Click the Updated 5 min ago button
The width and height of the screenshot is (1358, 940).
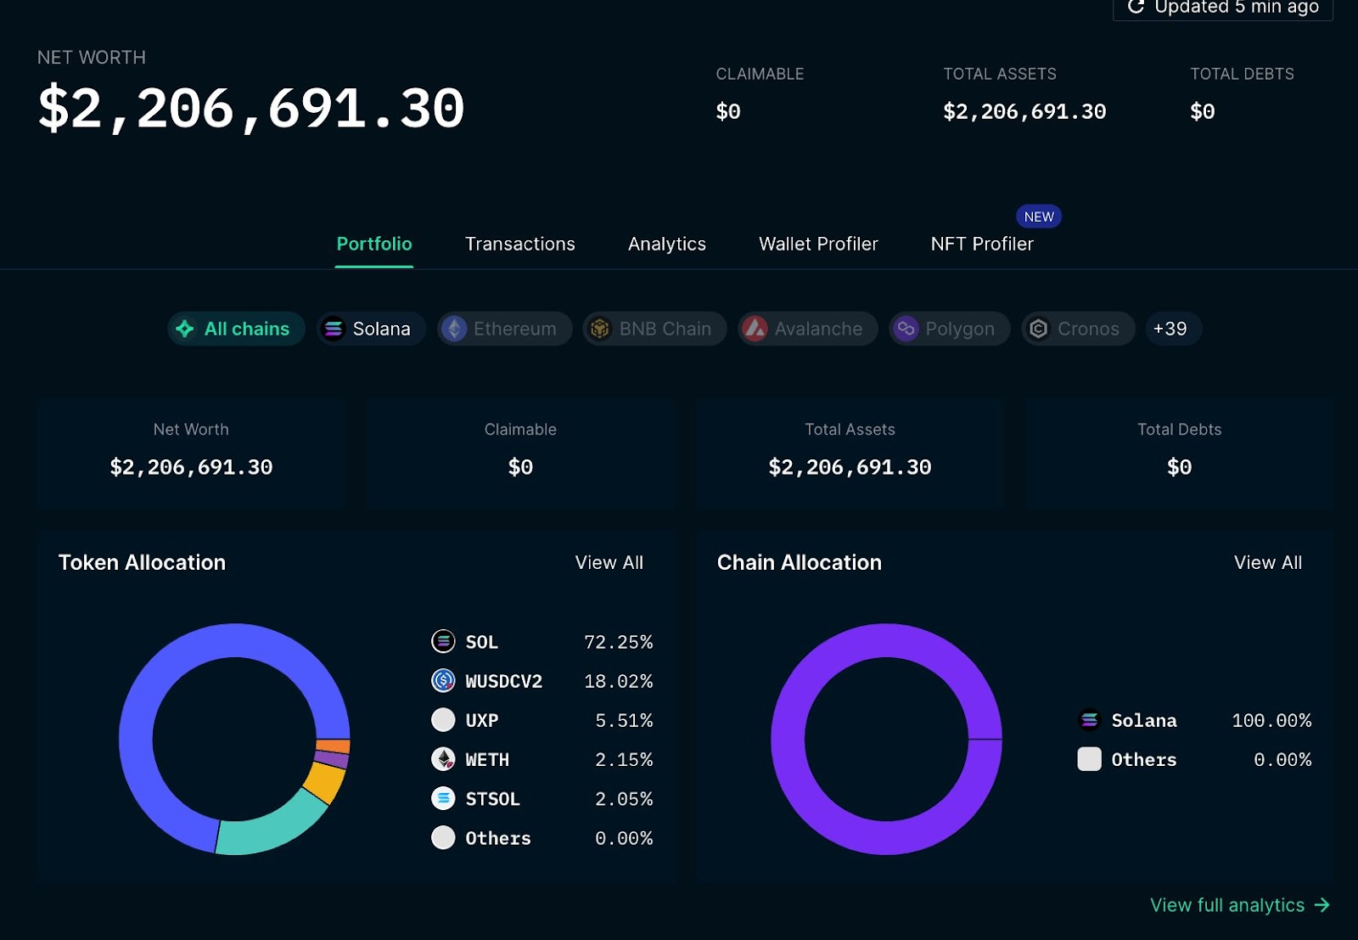pyautogui.click(x=1223, y=8)
